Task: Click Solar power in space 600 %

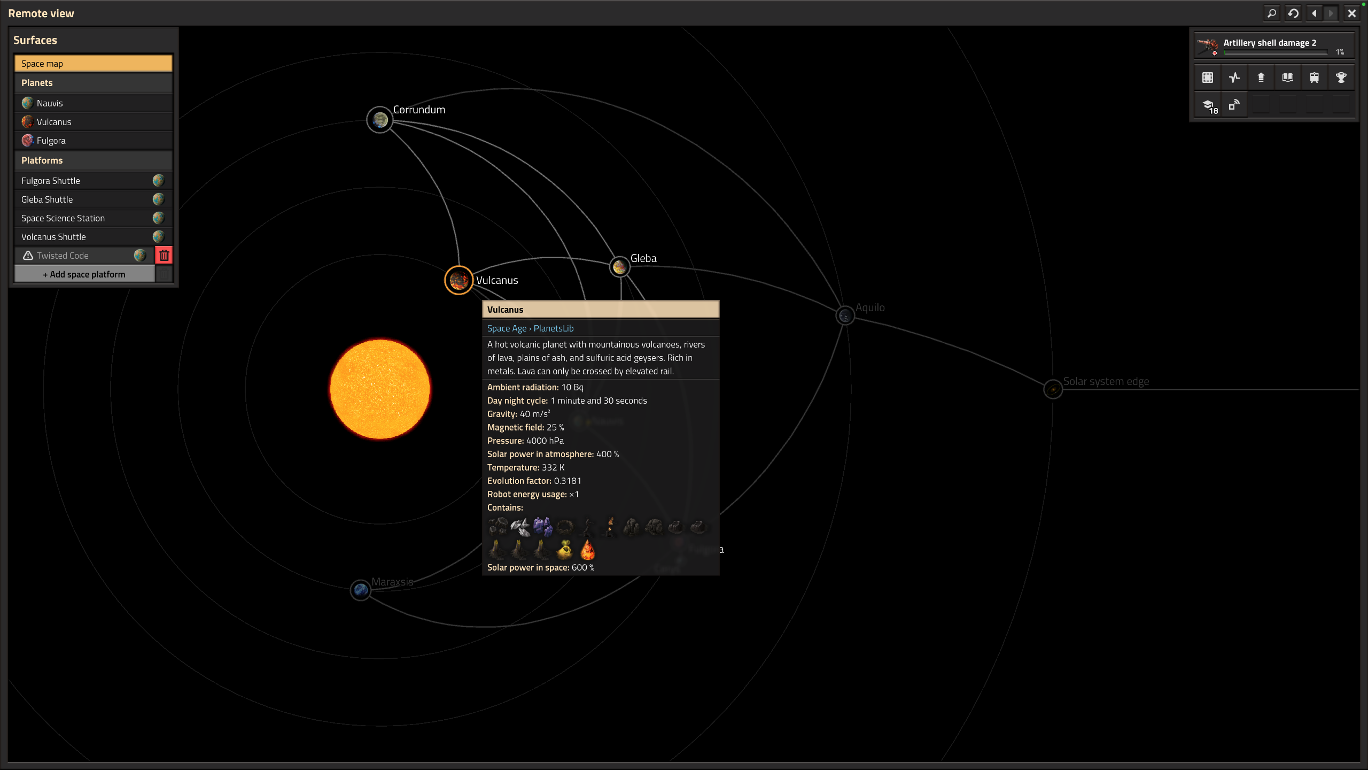Action: (541, 567)
